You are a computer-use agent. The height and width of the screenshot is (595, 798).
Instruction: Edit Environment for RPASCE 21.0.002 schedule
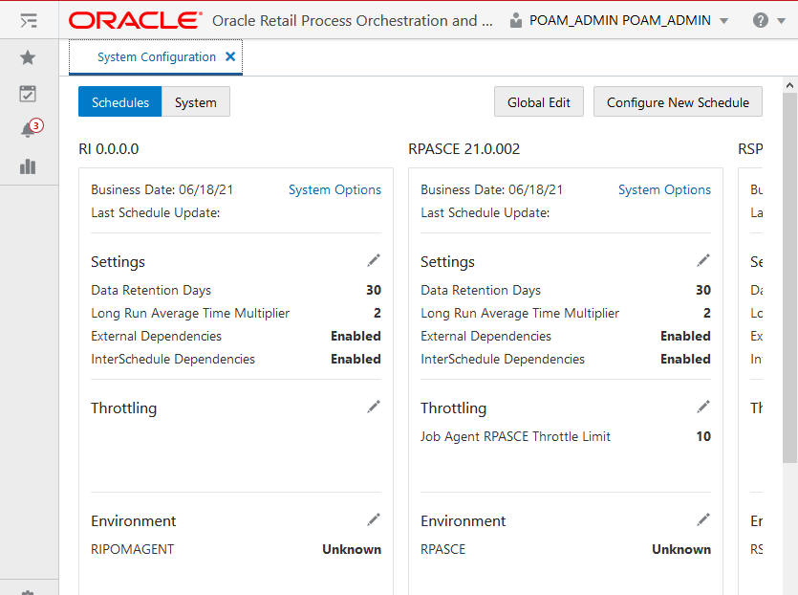(703, 520)
